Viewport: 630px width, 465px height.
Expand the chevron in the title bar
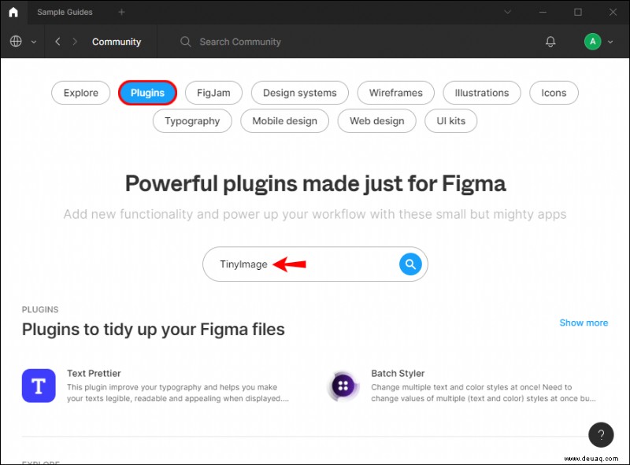pos(508,12)
